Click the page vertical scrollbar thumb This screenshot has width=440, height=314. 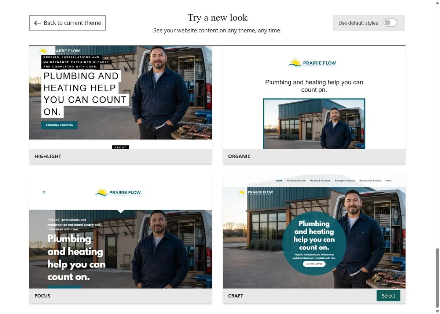437,278
